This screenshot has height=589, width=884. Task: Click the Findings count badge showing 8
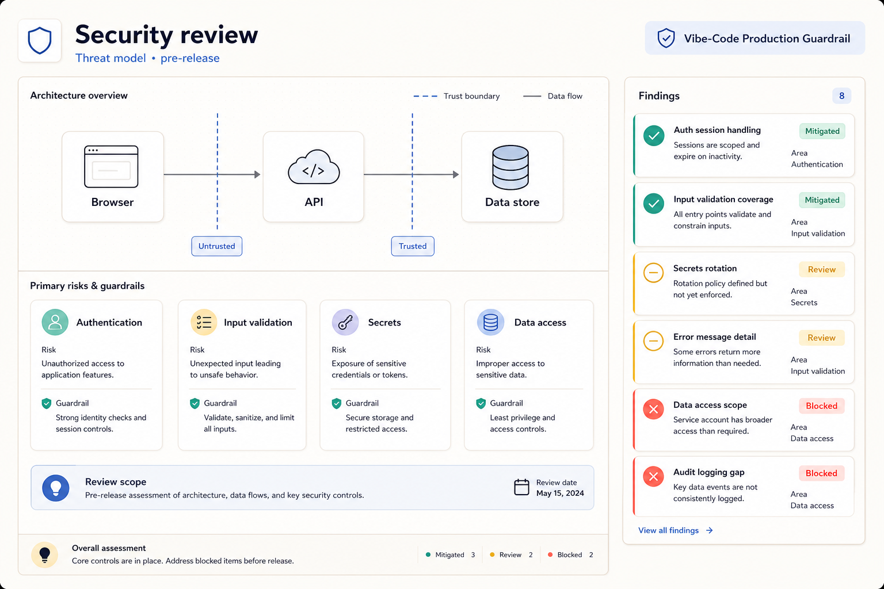click(x=841, y=96)
